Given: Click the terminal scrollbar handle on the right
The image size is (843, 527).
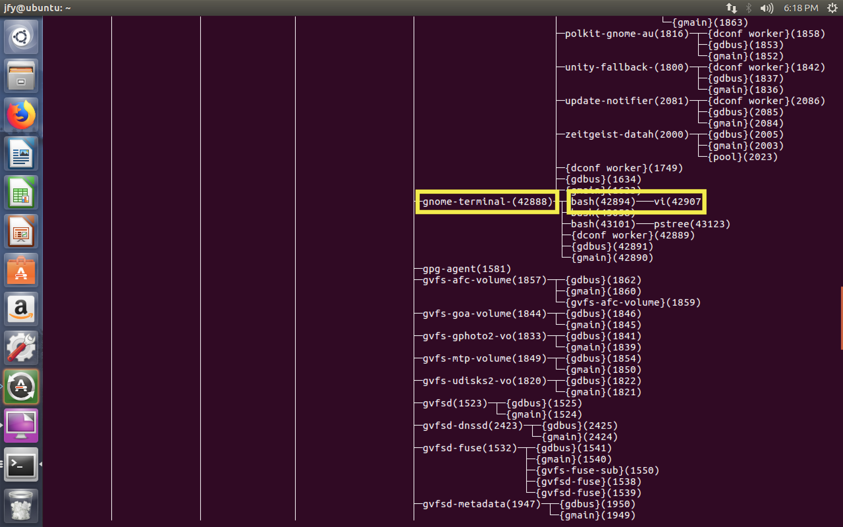Looking at the screenshot, I should coord(841,318).
